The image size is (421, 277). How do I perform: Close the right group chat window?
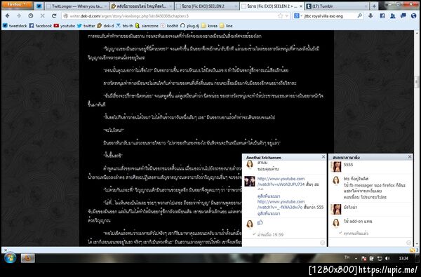click(410, 157)
